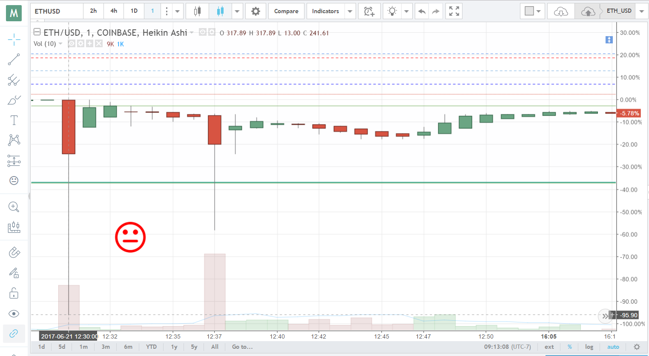Switch to the 2h interval

point(93,11)
